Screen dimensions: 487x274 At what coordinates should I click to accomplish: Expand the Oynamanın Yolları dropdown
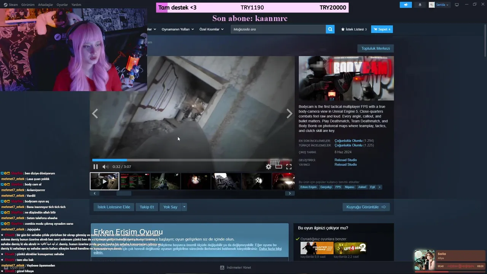pyautogui.click(x=178, y=29)
